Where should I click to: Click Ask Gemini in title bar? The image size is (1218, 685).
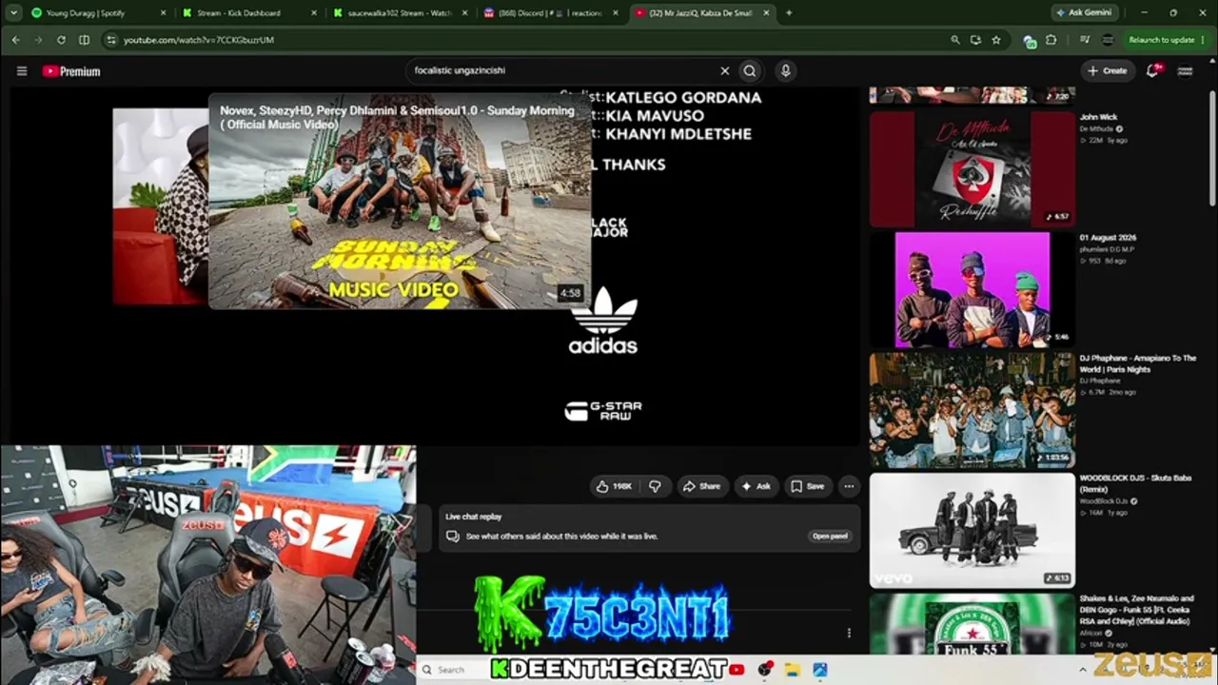click(x=1084, y=13)
